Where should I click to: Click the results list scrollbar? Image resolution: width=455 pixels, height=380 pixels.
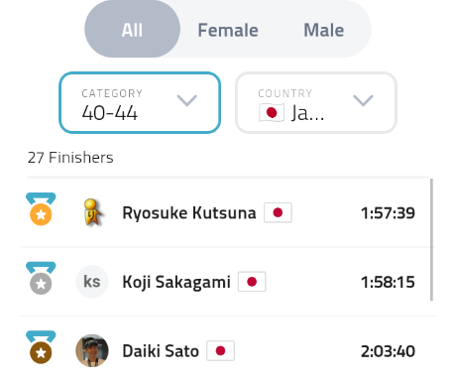pyautogui.click(x=431, y=240)
